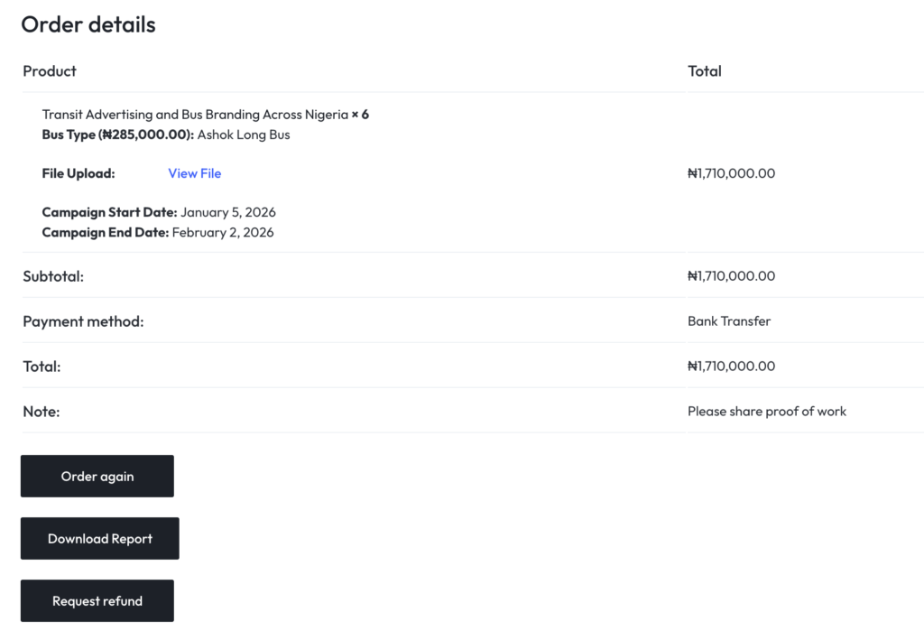Click the Ashok Long Bus bus type text

pyautogui.click(x=244, y=135)
